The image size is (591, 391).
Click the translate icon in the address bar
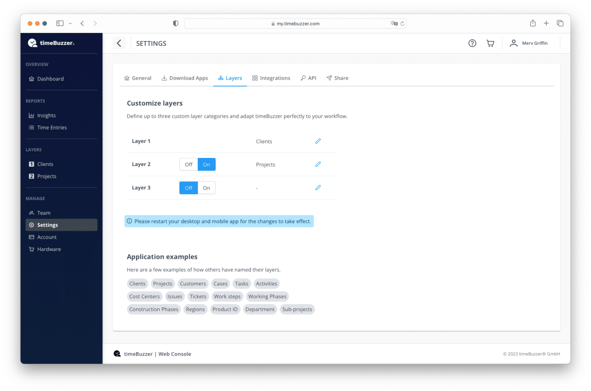pos(394,23)
